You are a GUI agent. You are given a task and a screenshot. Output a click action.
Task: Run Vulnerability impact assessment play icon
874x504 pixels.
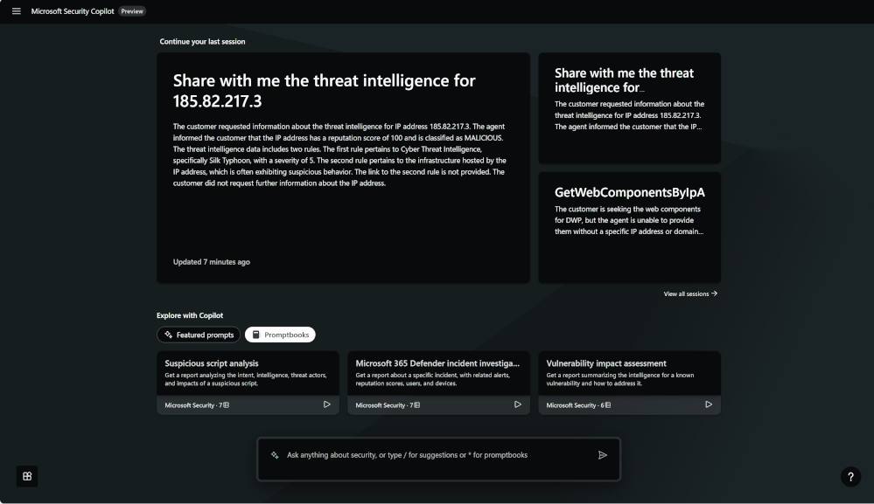pos(709,404)
